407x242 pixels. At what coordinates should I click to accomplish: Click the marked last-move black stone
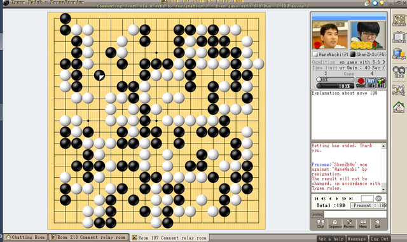[x=99, y=75]
